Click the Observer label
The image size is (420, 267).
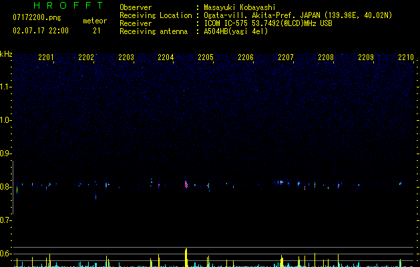[136, 7]
